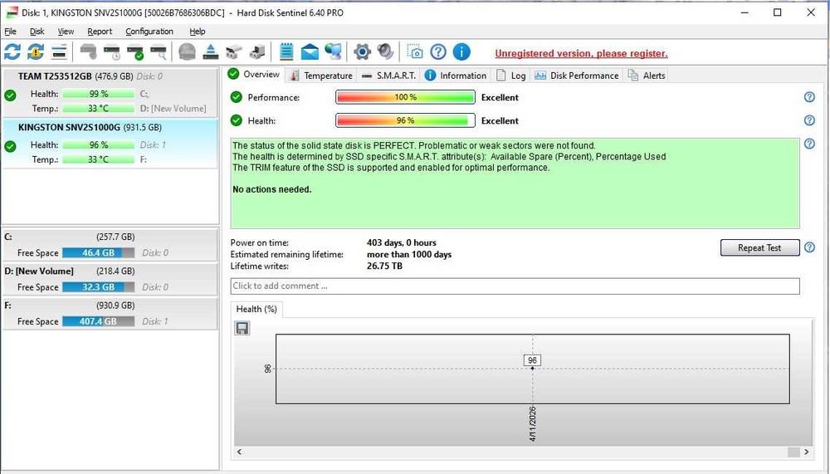
Task: Click the 'more than 1000 days' lifetime value
Action: pos(409,254)
